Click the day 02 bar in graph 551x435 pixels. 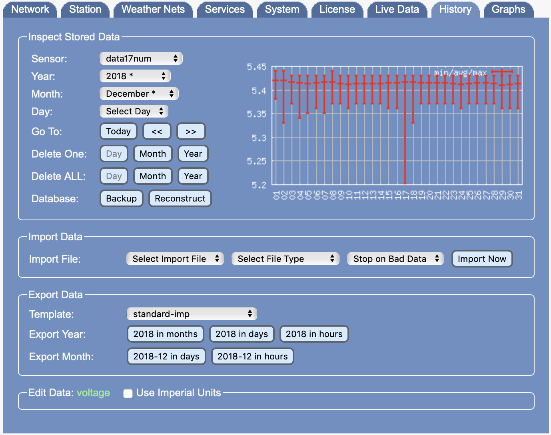click(283, 97)
